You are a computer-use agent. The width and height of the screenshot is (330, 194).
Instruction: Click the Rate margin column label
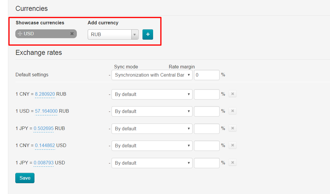click(182, 67)
